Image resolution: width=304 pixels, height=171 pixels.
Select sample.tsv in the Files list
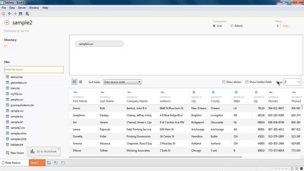pos(17,116)
